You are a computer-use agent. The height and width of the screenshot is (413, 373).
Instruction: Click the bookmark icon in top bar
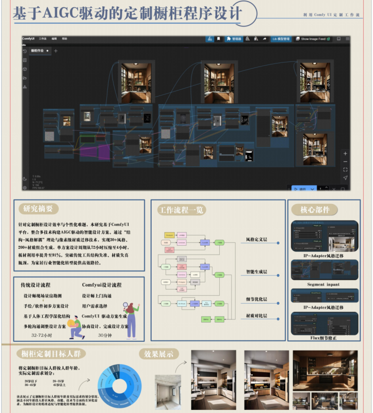coord(218,39)
